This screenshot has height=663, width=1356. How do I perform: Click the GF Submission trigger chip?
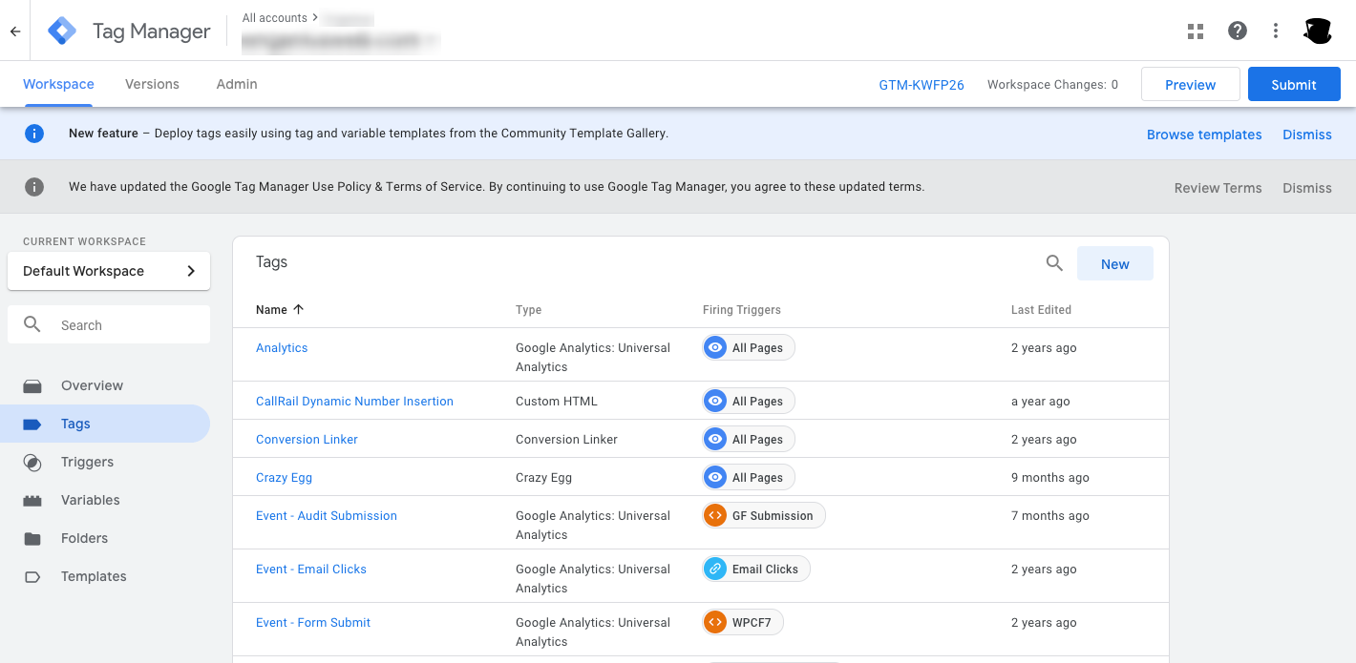coord(764,515)
